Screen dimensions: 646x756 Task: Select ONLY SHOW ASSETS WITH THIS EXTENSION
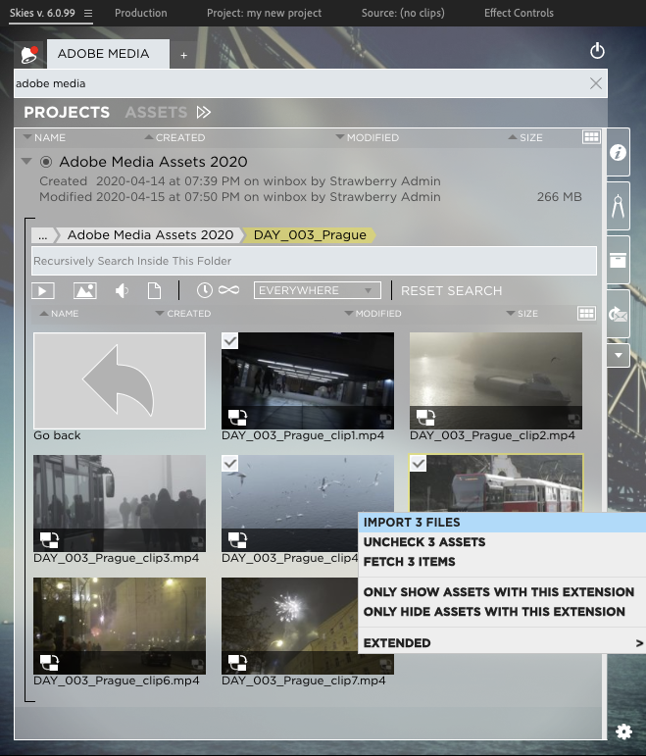tap(502, 591)
